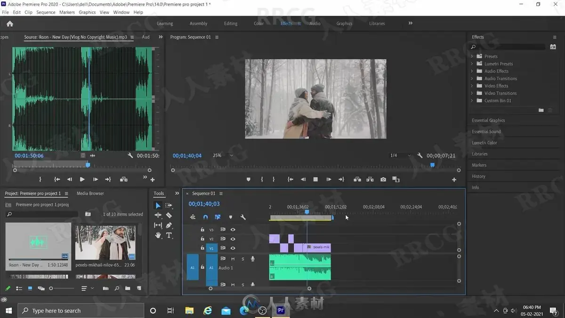Select the Ripple Edit tool
Image resolution: width=565 pixels, height=318 pixels.
click(158, 215)
